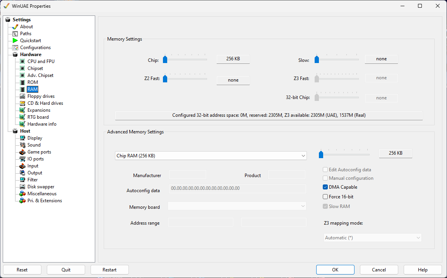Viewport: 447px width, 278px height.
Task: Click the Z2 Fast none value box
Action: click(233, 80)
